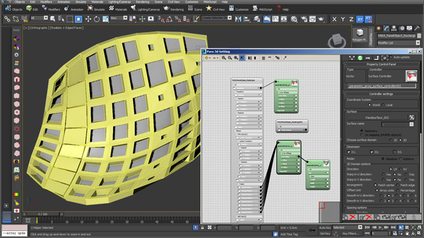The width and height of the screenshot is (424, 238).
Task: Open the Named Selection Sets dropdown
Action: point(216,18)
